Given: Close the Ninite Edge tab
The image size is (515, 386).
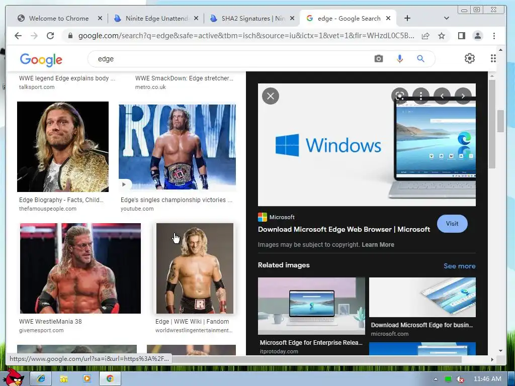Looking at the screenshot, I should coord(196,19).
